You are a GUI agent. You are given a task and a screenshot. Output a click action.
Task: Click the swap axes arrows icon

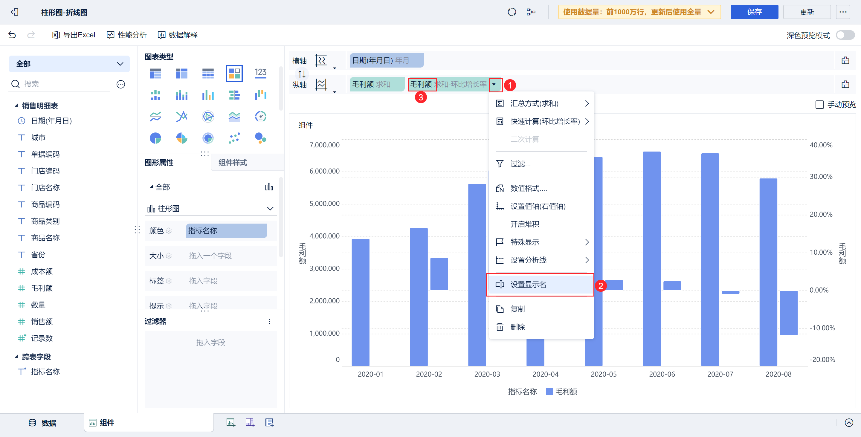pyautogui.click(x=302, y=74)
